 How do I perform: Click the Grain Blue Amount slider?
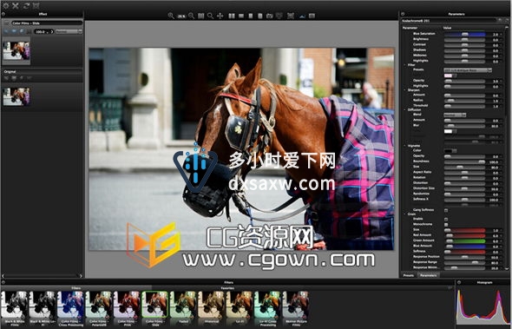point(464,247)
